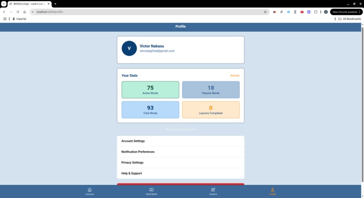
Task: Open the slanted pen-like extension icon
Action: 281,12
